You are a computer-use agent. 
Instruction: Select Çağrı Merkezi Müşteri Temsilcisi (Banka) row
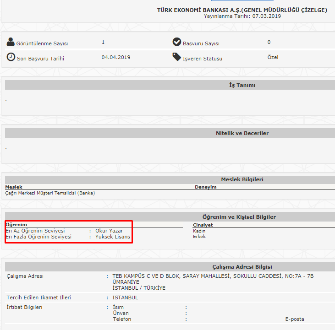tap(50, 193)
